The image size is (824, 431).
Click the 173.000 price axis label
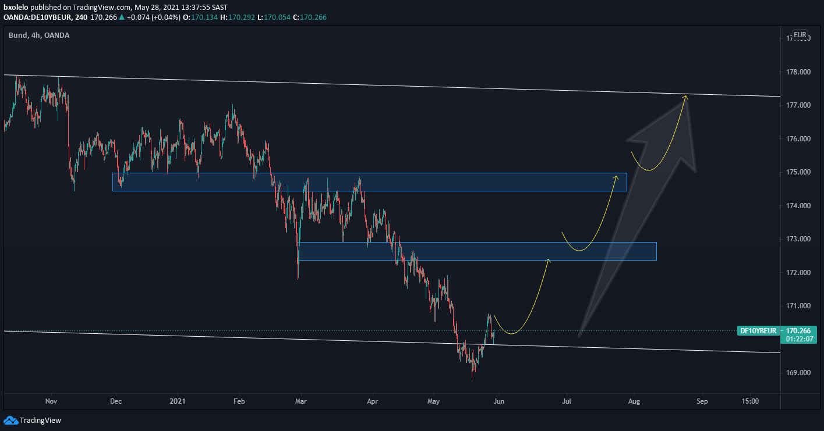click(x=798, y=239)
